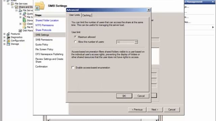Collapse the File Services node
This screenshot has height=121, width=216.
click(x=8, y=4)
